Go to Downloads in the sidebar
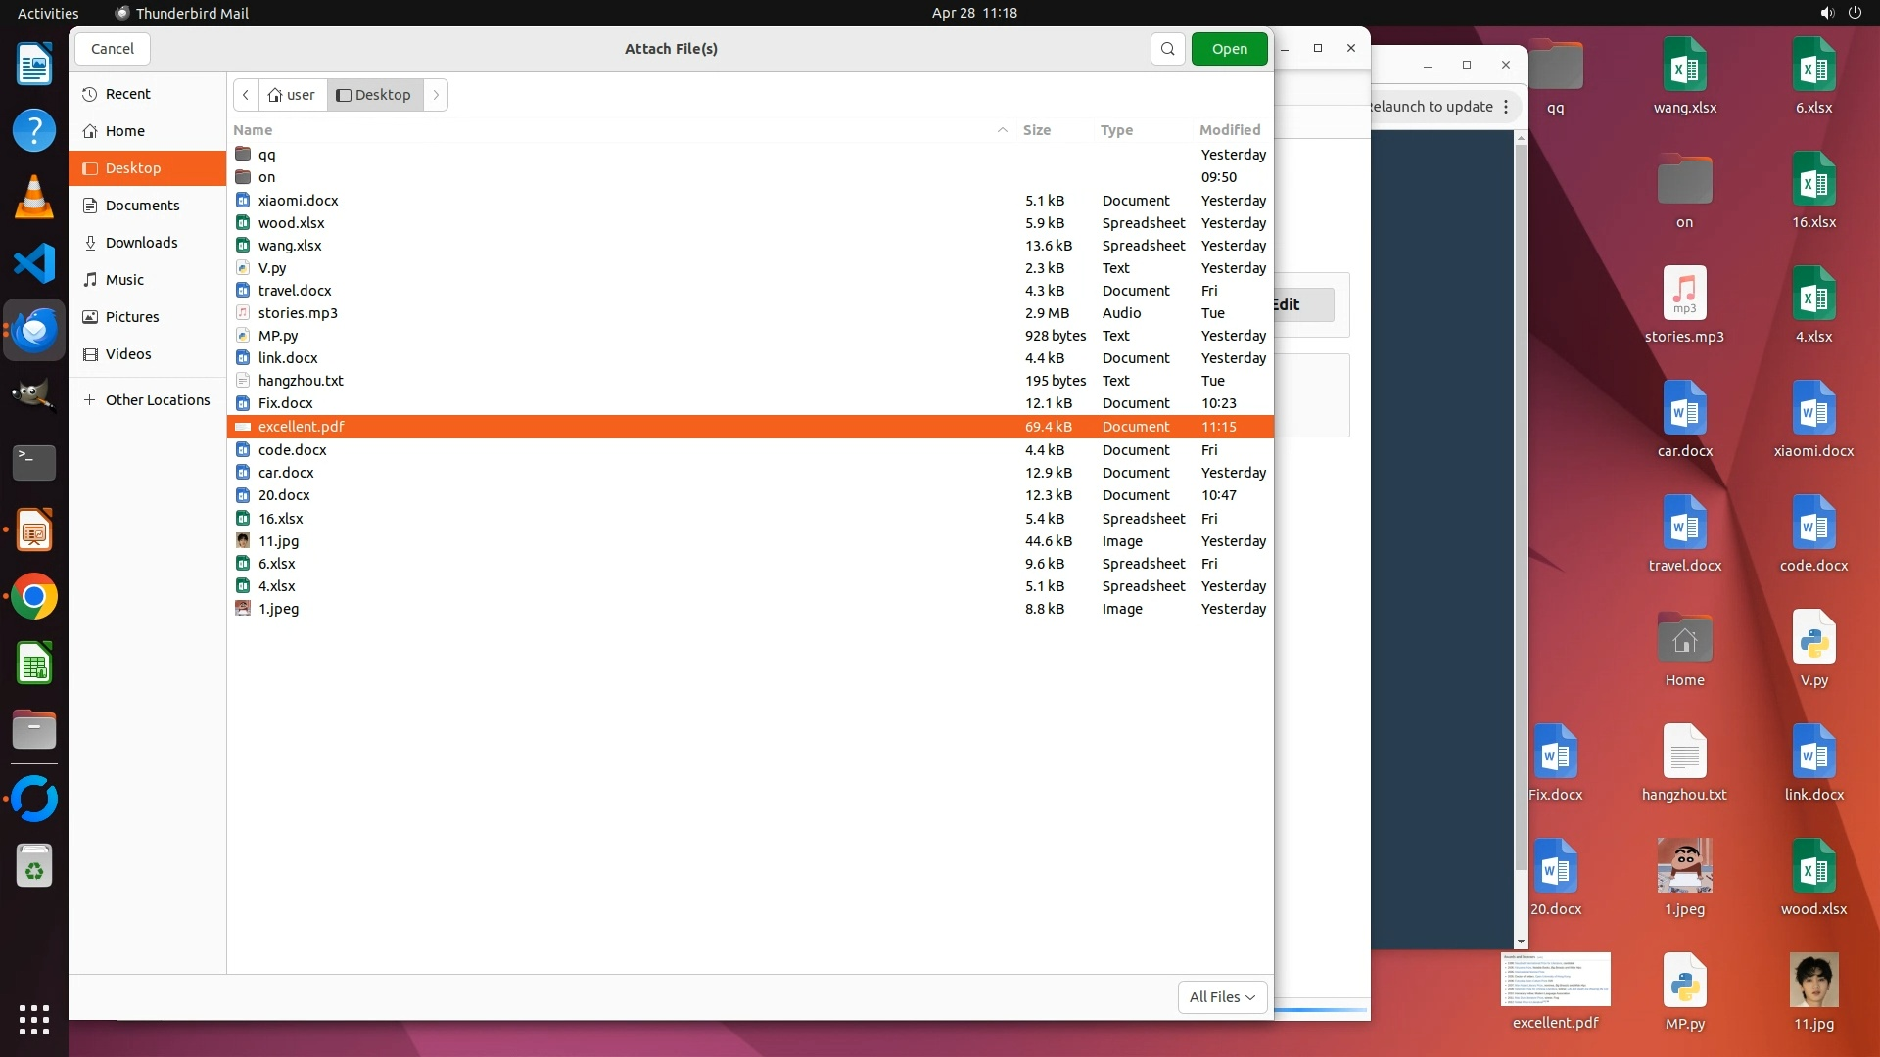1880x1057 pixels. click(141, 243)
